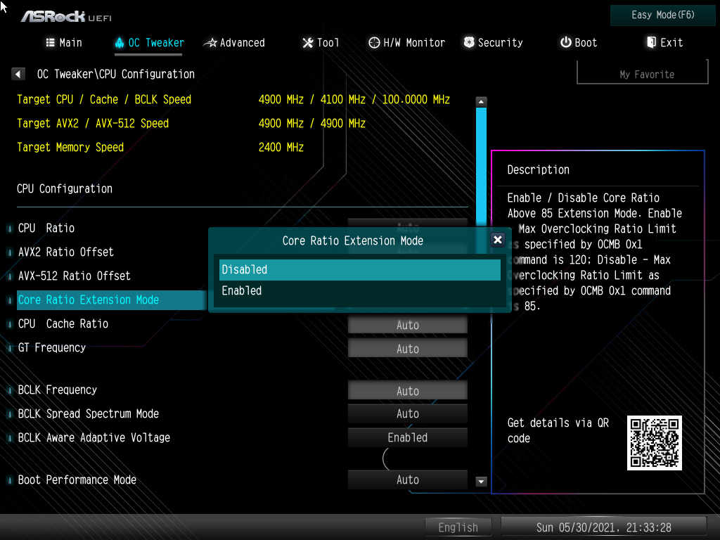The image size is (720, 540).
Task: Click the English language button
Action: [x=458, y=527]
